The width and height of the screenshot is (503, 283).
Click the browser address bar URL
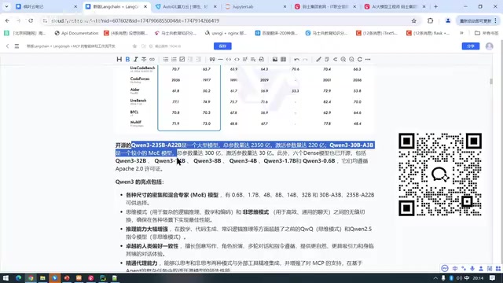point(135,20)
